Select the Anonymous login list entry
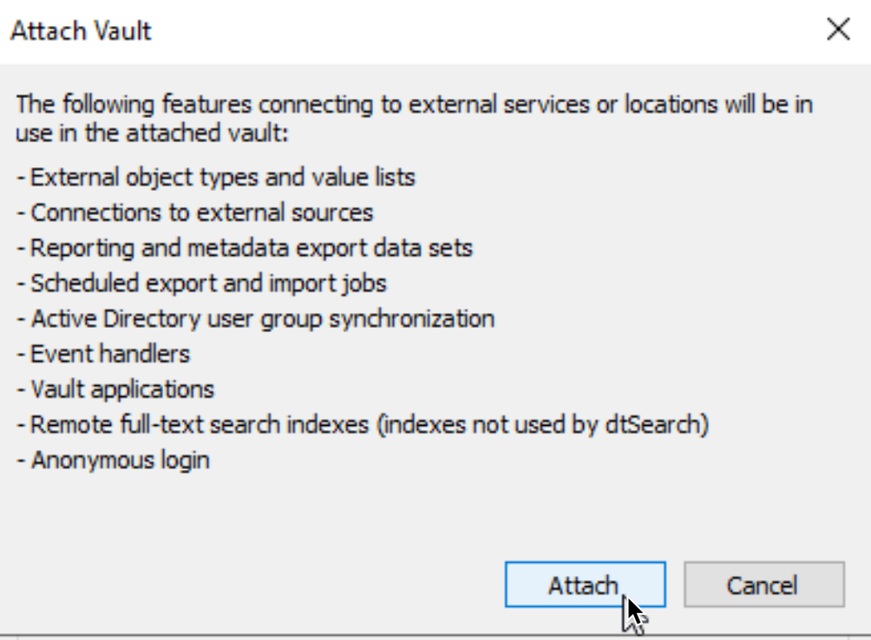Image resolution: width=871 pixels, height=640 pixels. tap(114, 460)
